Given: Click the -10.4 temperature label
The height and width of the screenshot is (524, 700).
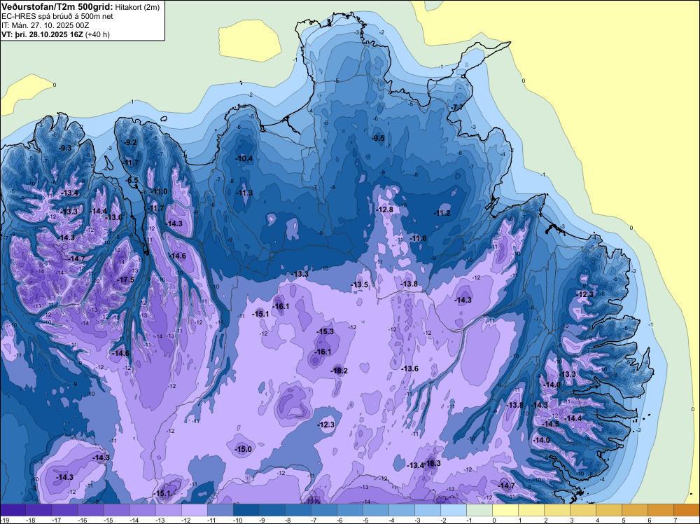Looking at the screenshot, I should pyautogui.click(x=244, y=158).
